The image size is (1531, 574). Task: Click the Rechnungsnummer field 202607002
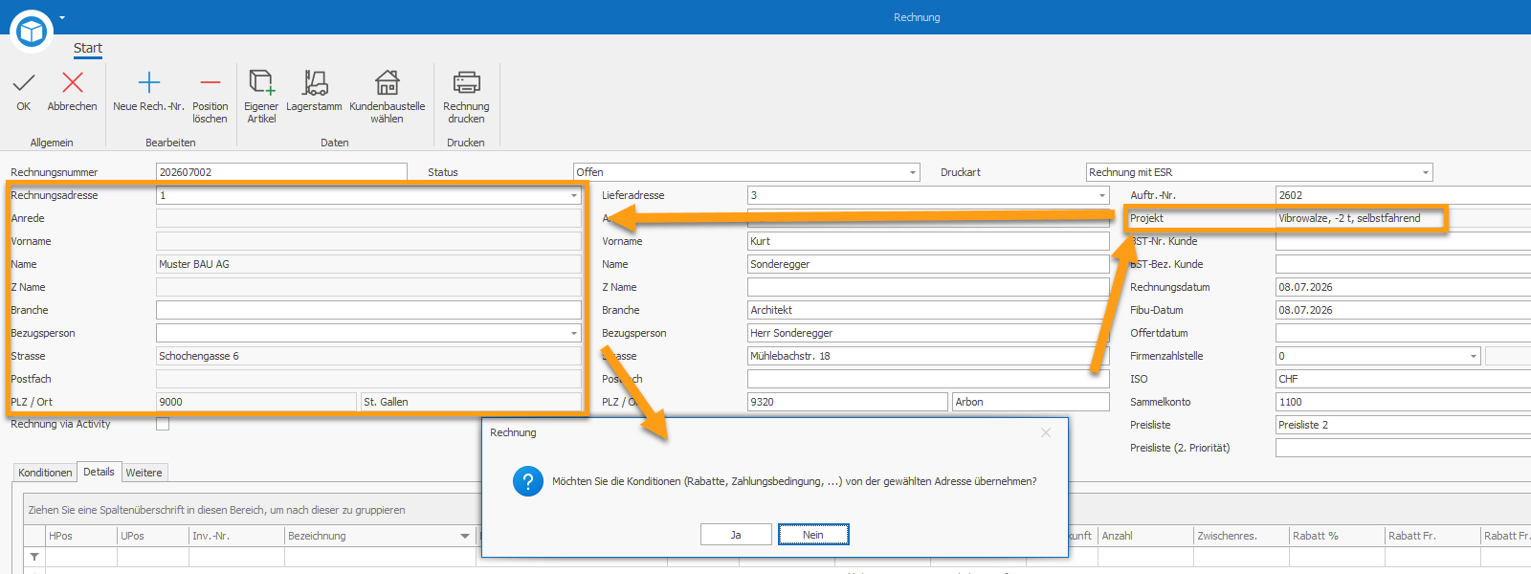[x=281, y=172]
